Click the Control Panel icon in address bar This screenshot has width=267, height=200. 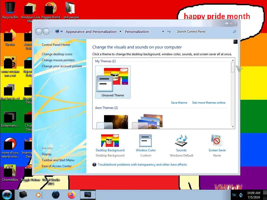click(57, 31)
